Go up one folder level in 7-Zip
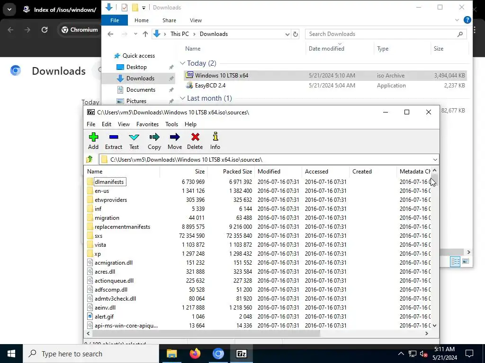485x363 pixels. click(x=90, y=159)
